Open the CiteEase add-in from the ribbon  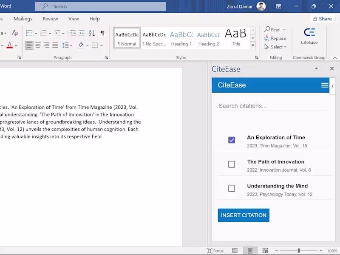coord(309,36)
